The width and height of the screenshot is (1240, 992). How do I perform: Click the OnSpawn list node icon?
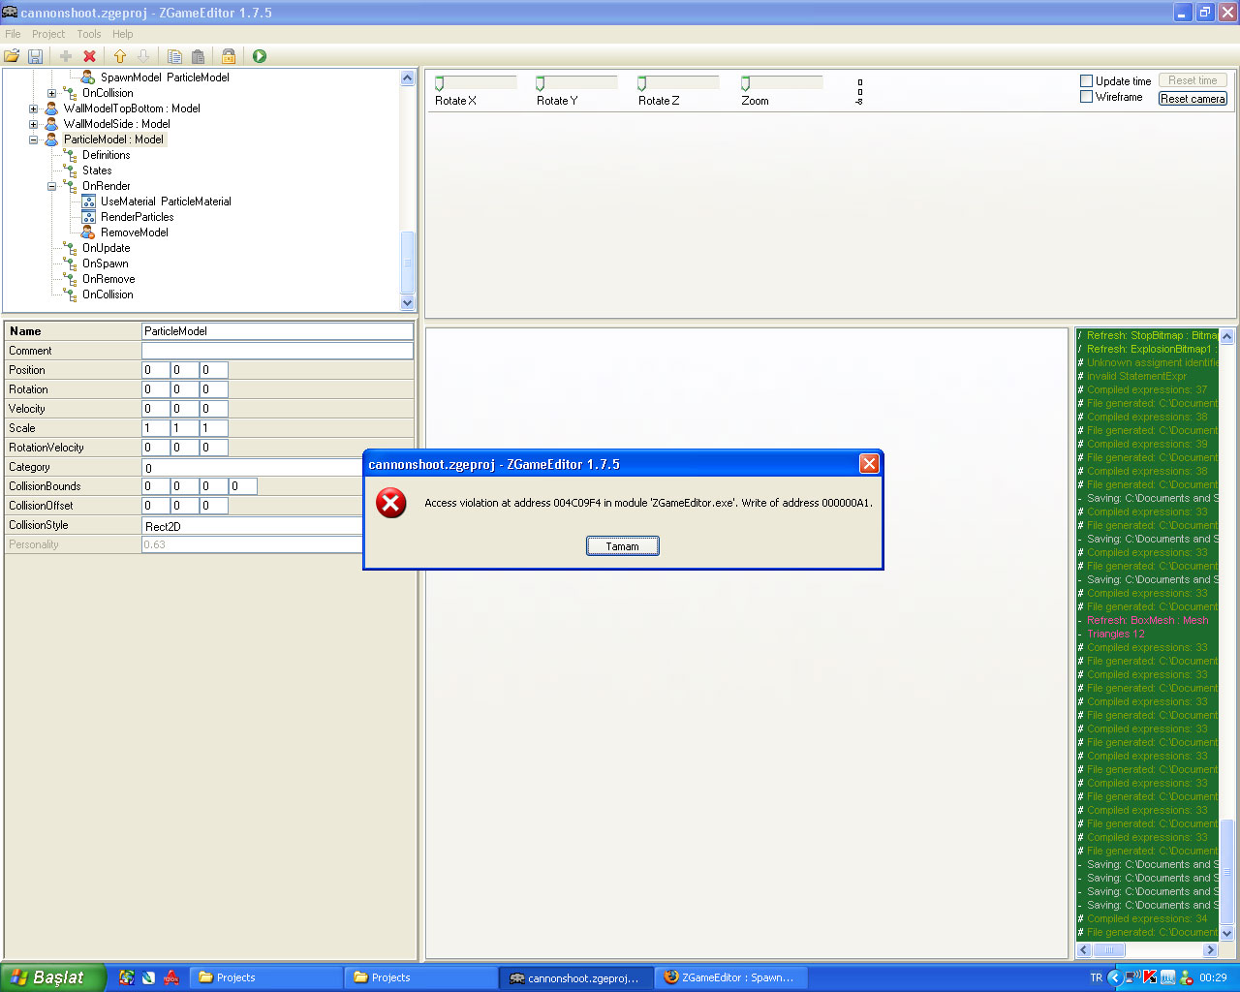tap(70, 263)
